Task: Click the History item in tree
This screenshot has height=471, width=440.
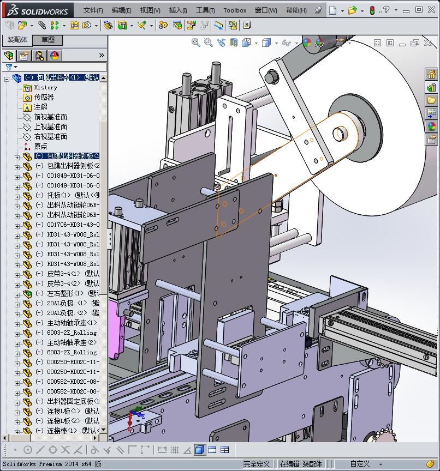Action: 46,87
